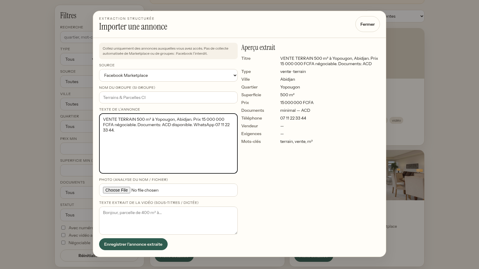Screen dimensions: 479x269
Task: Open the Source filter dropdown in sidebar
Action: (77, 82)
